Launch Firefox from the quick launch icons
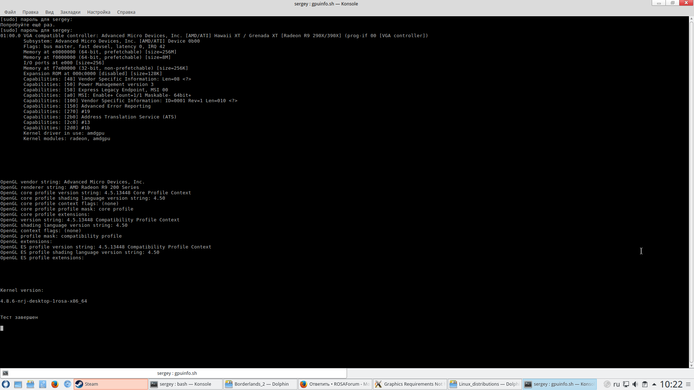This screenshot has height=390, width=694. pyautogui.click(x=55, y=384)
